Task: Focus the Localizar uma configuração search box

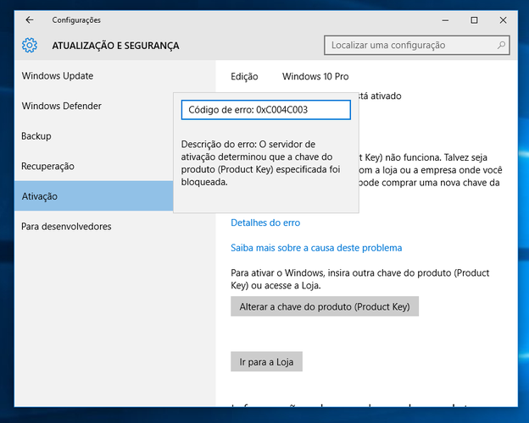Action: (x=416, y=45)
